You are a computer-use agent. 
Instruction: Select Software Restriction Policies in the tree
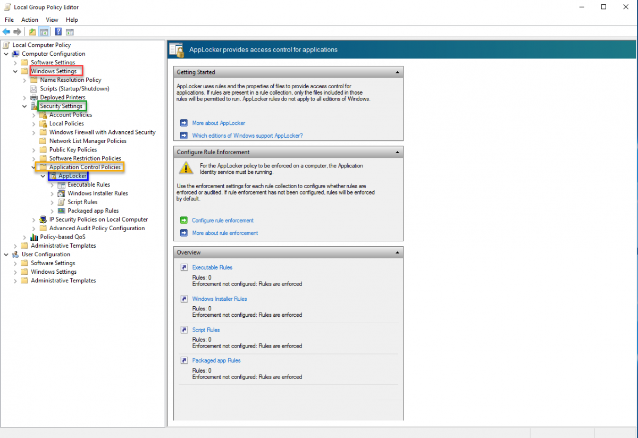pyautogui.click(x=85, y=158)
